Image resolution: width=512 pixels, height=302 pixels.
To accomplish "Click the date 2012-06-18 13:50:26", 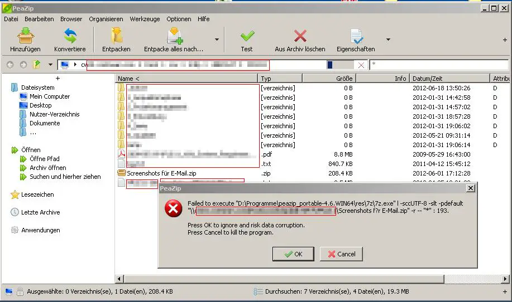I will point(442,88).
